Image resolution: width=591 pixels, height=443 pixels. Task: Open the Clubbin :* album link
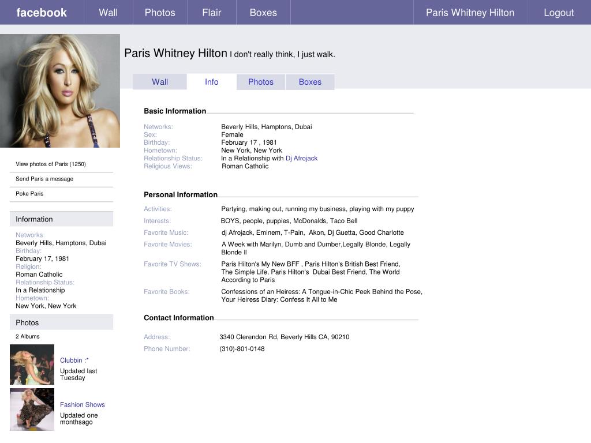(74, 360)
